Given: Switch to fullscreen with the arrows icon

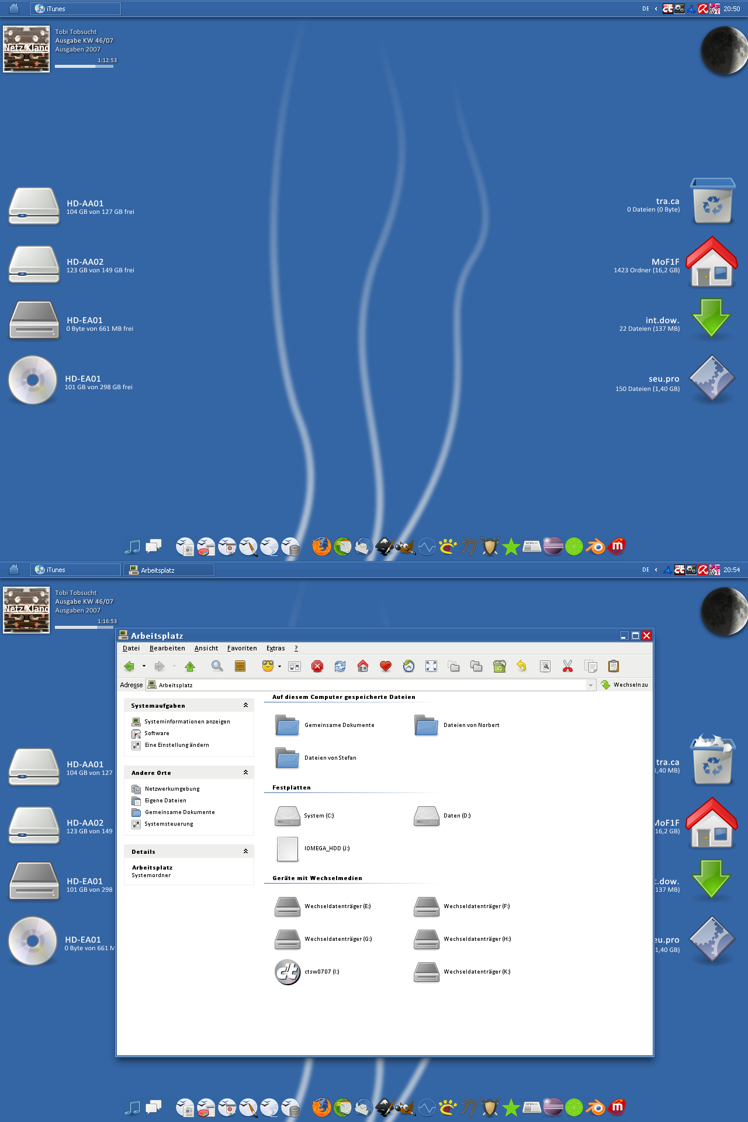Looking at the screenshot, I should click(x=431, y=666).
